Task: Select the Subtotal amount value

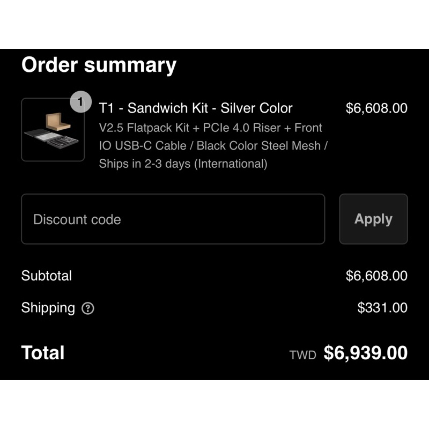Action: pos(376,276)
